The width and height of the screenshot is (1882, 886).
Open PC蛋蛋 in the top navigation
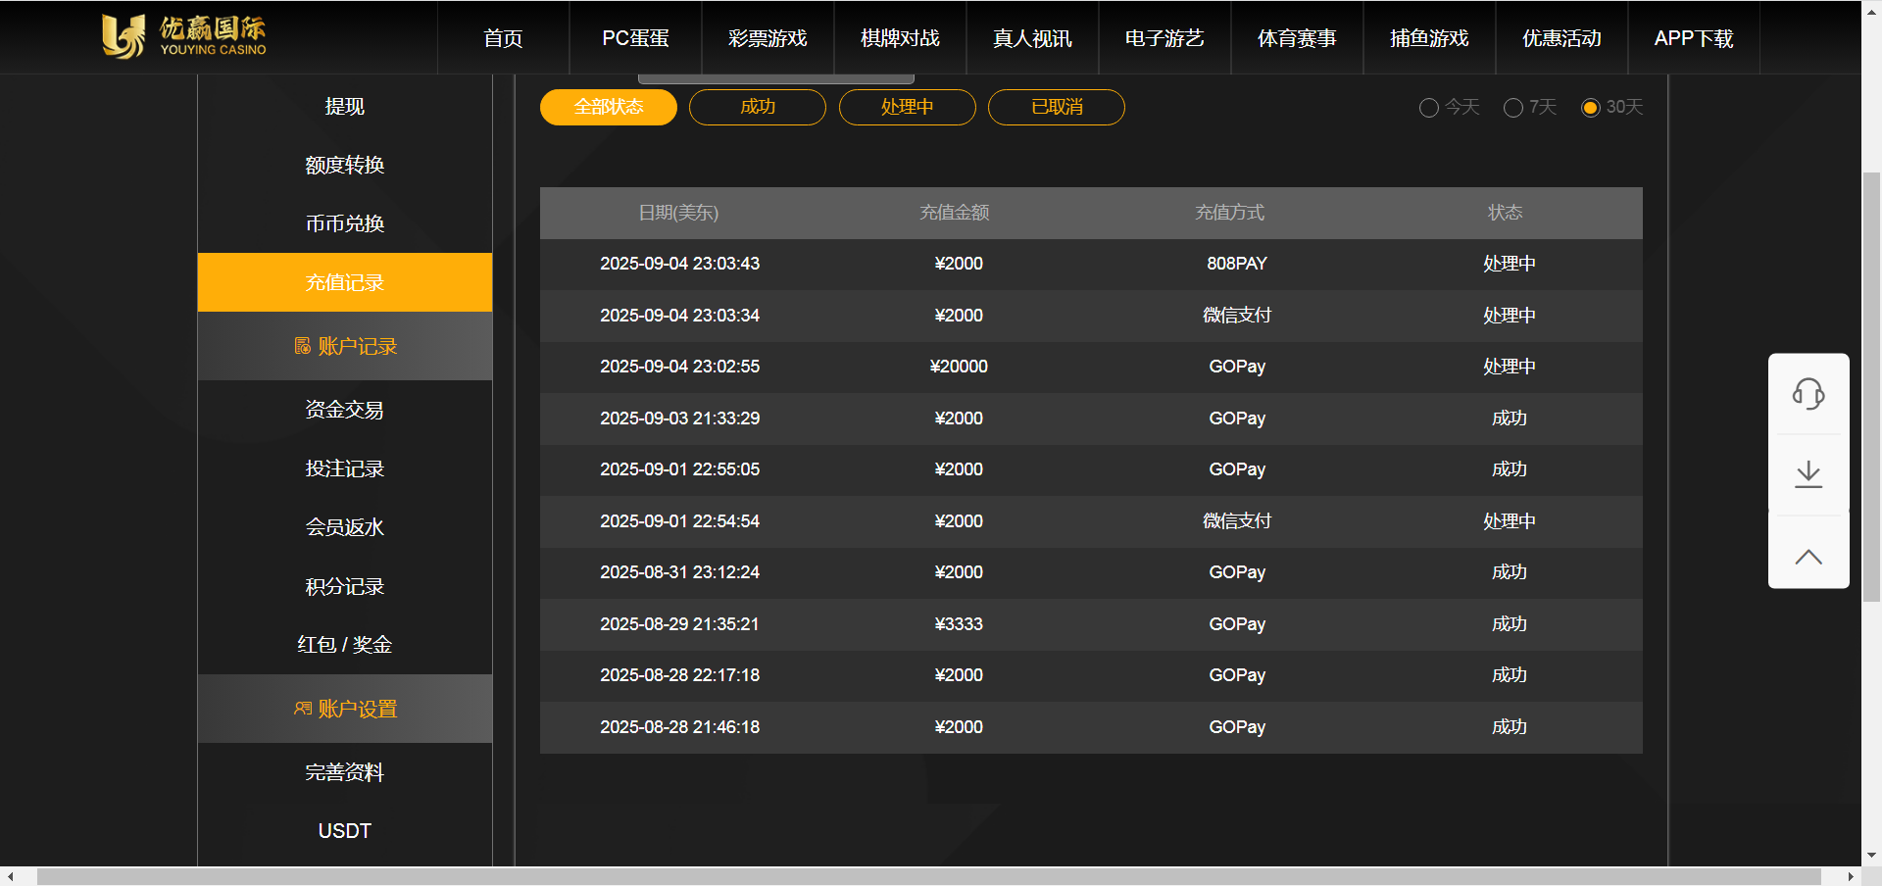(635, 38)
